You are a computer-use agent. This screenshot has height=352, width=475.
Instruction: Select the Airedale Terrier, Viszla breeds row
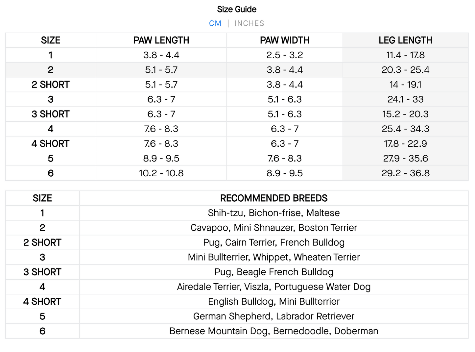click(x=273, y=287)
